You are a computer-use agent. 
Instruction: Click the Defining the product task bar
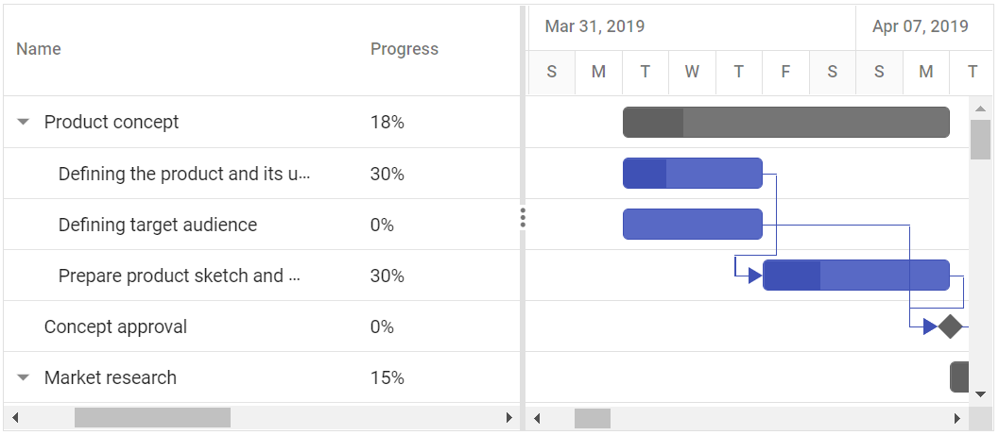(x=692, y=173)
